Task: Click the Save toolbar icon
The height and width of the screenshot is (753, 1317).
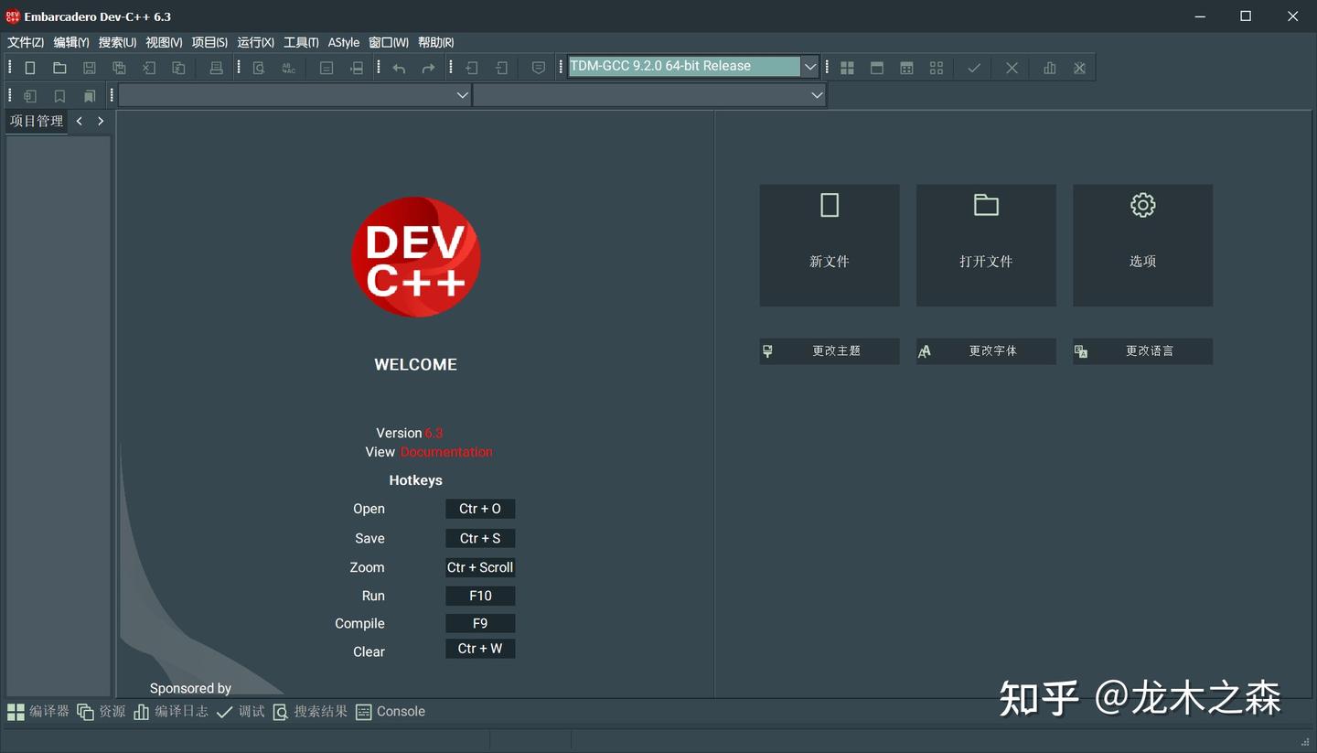Action: tap(88, 67)
